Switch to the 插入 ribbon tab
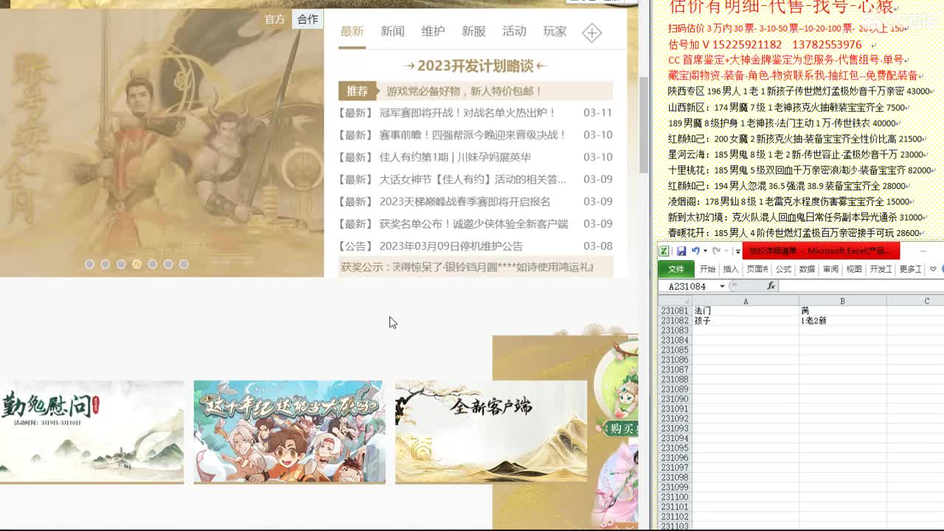944x531 pixels. (x=731, y=269)
